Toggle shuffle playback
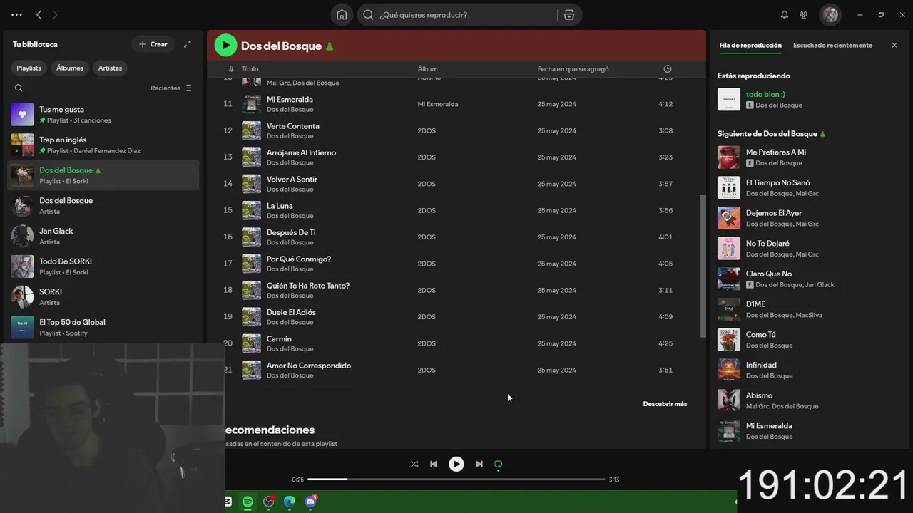The width and height of the screenshot is (913, 513). pos(414,464)
